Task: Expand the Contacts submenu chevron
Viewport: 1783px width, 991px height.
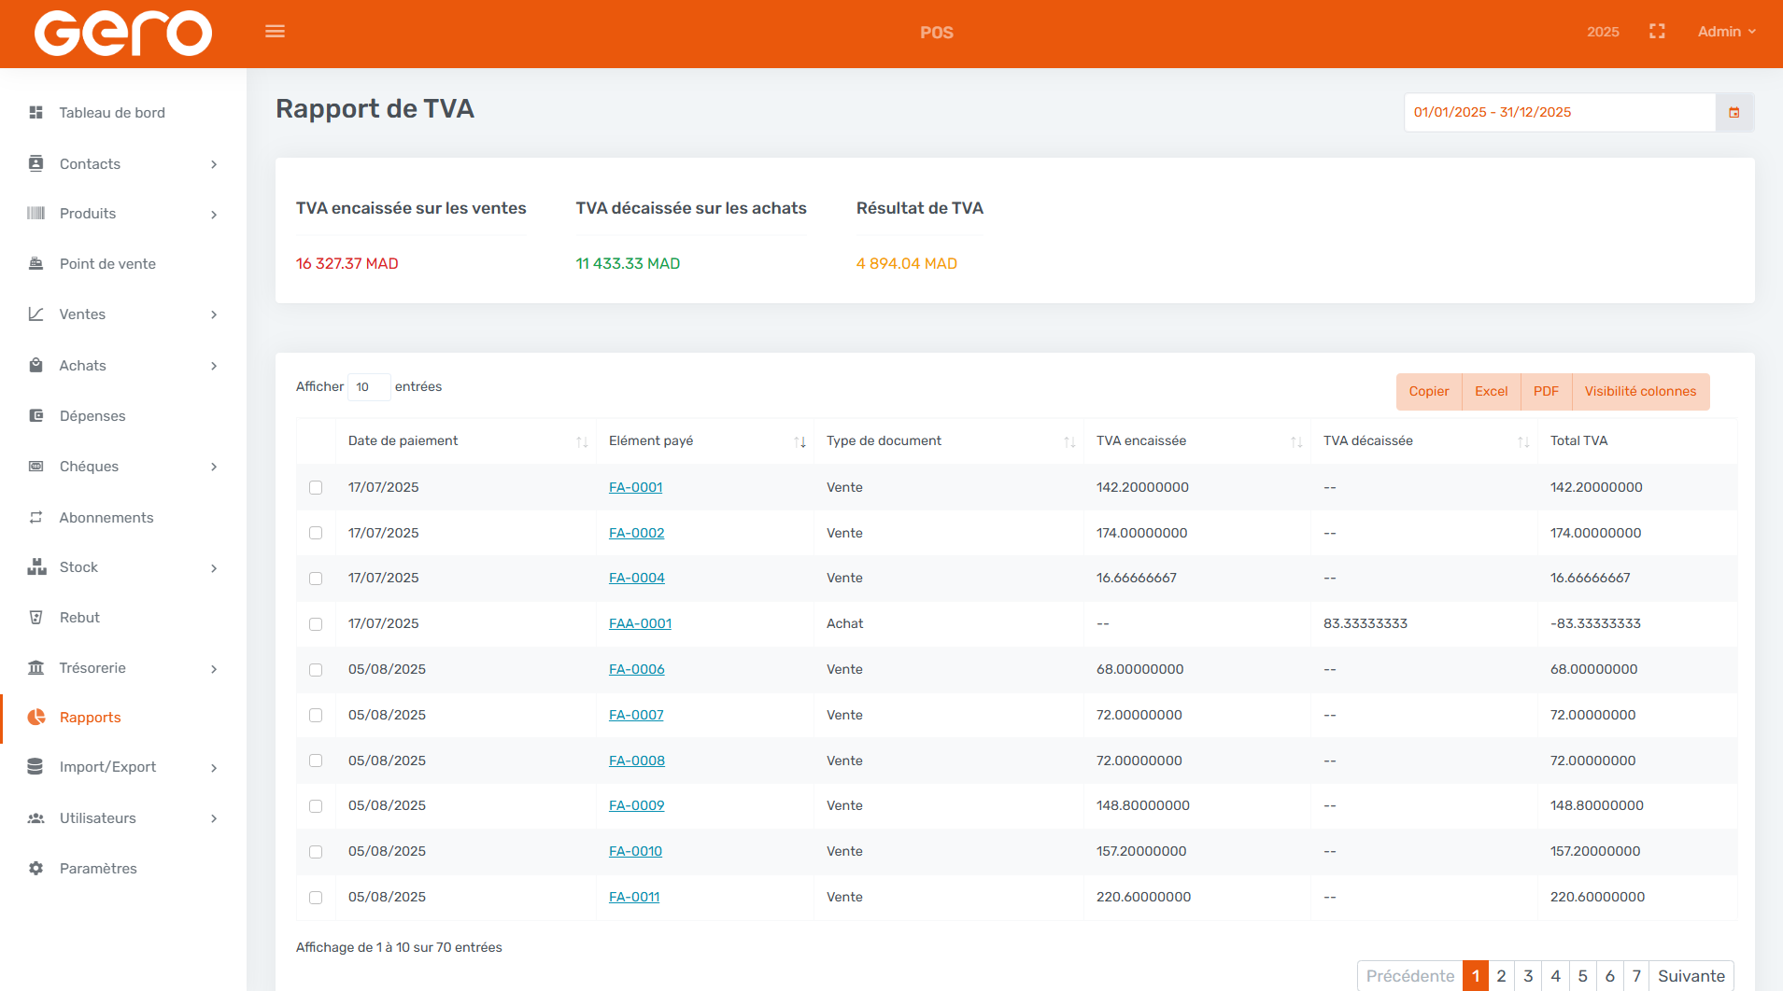Action: 214,165
